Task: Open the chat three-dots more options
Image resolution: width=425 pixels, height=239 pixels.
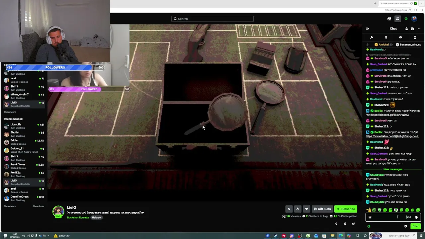Action: pyautogui.click(x=419, y=29)
